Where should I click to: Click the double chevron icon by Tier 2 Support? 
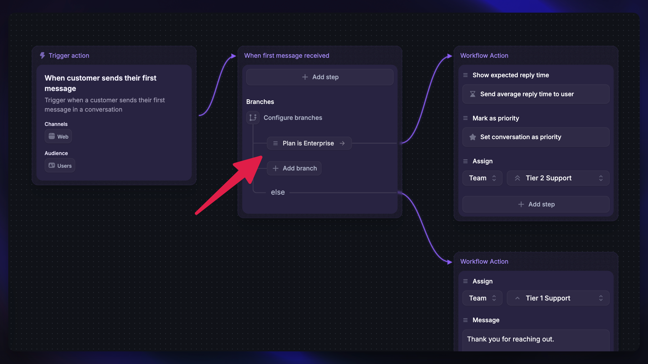(x=518, y=178)
